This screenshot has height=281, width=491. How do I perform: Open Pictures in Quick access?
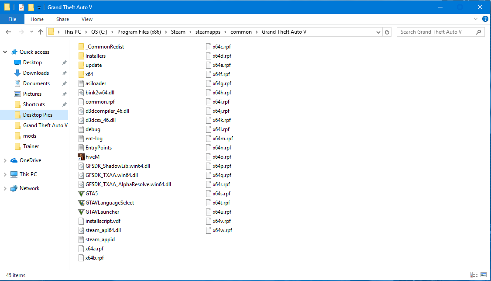click(x=32, y=94)
